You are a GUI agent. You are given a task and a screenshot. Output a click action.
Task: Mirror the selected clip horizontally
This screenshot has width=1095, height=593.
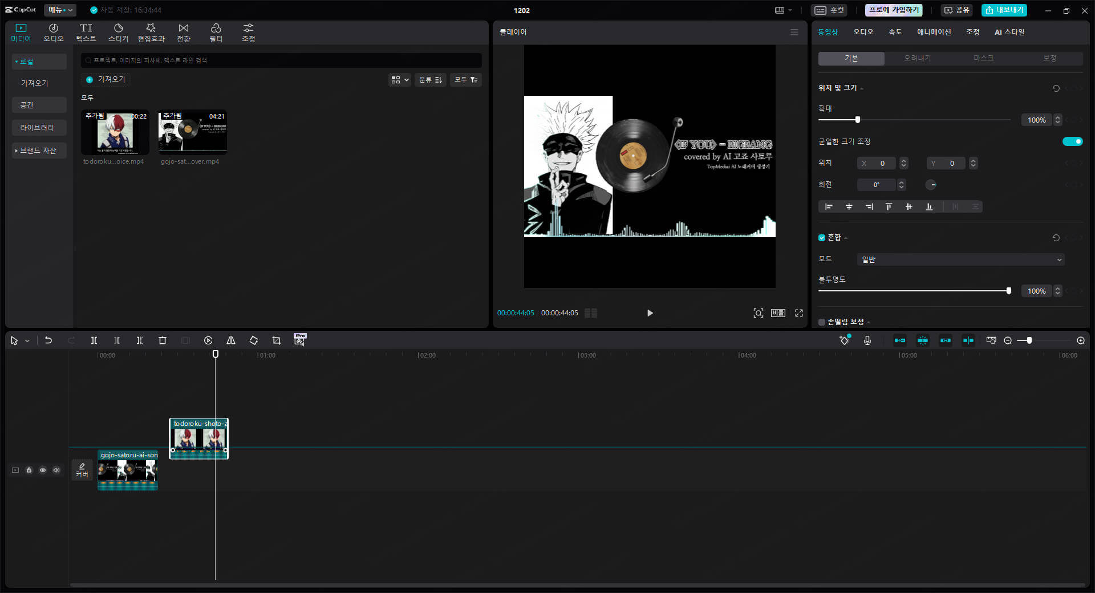click(x=231, y=340)
